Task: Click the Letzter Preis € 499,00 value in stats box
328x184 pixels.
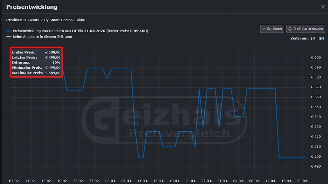Action: click(53, 57)
